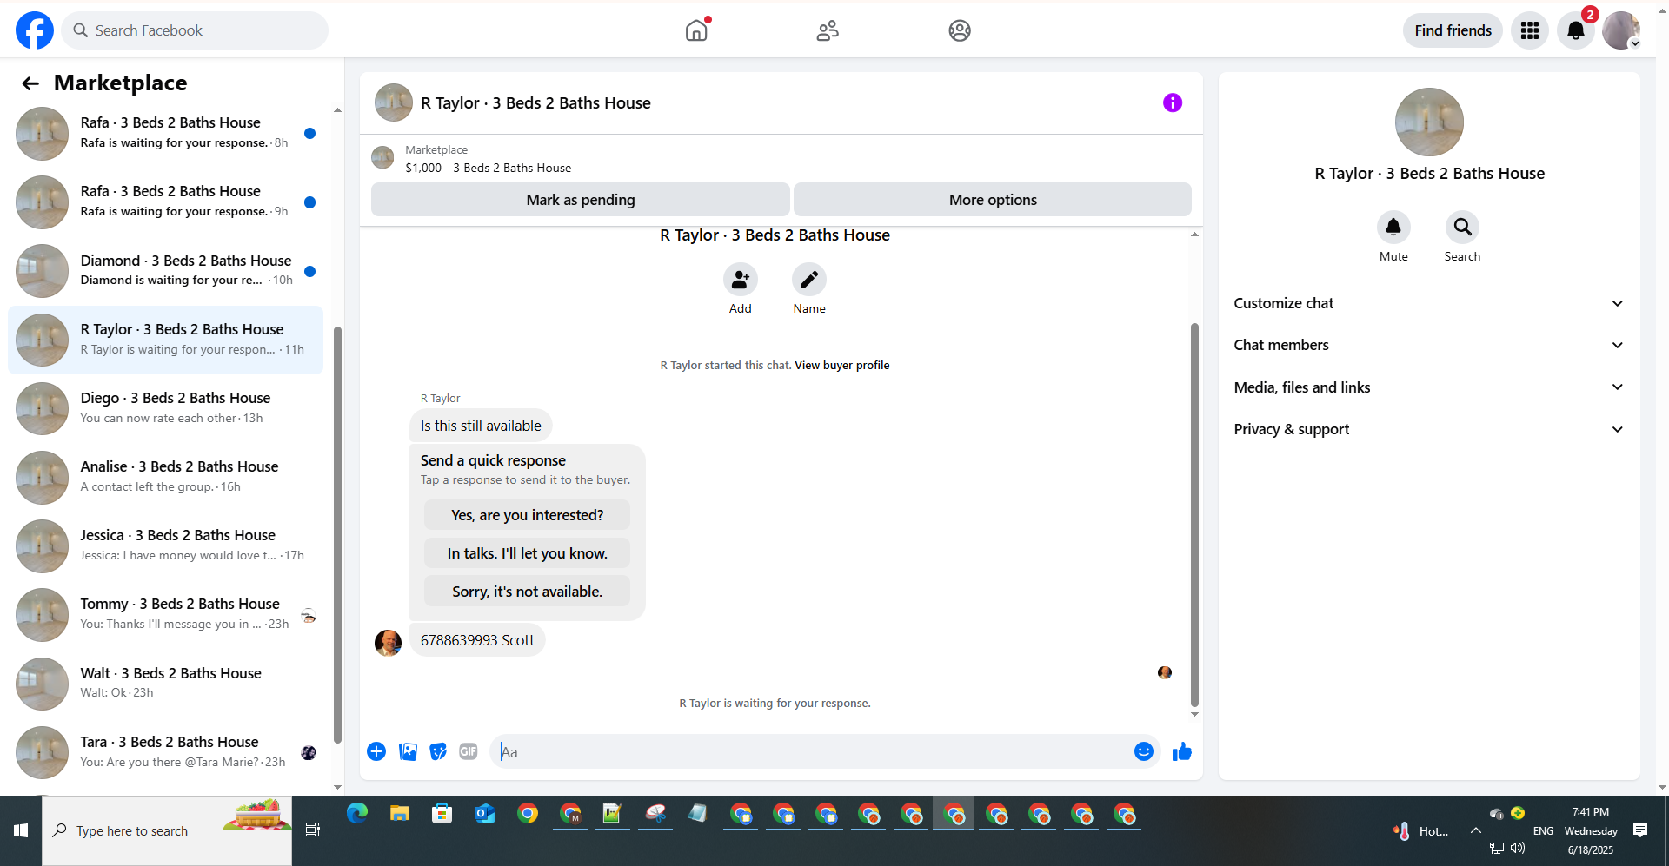Send a thumbs-up like
Viewport: 1669px width, 866px height.
(x=1181, y=751)
